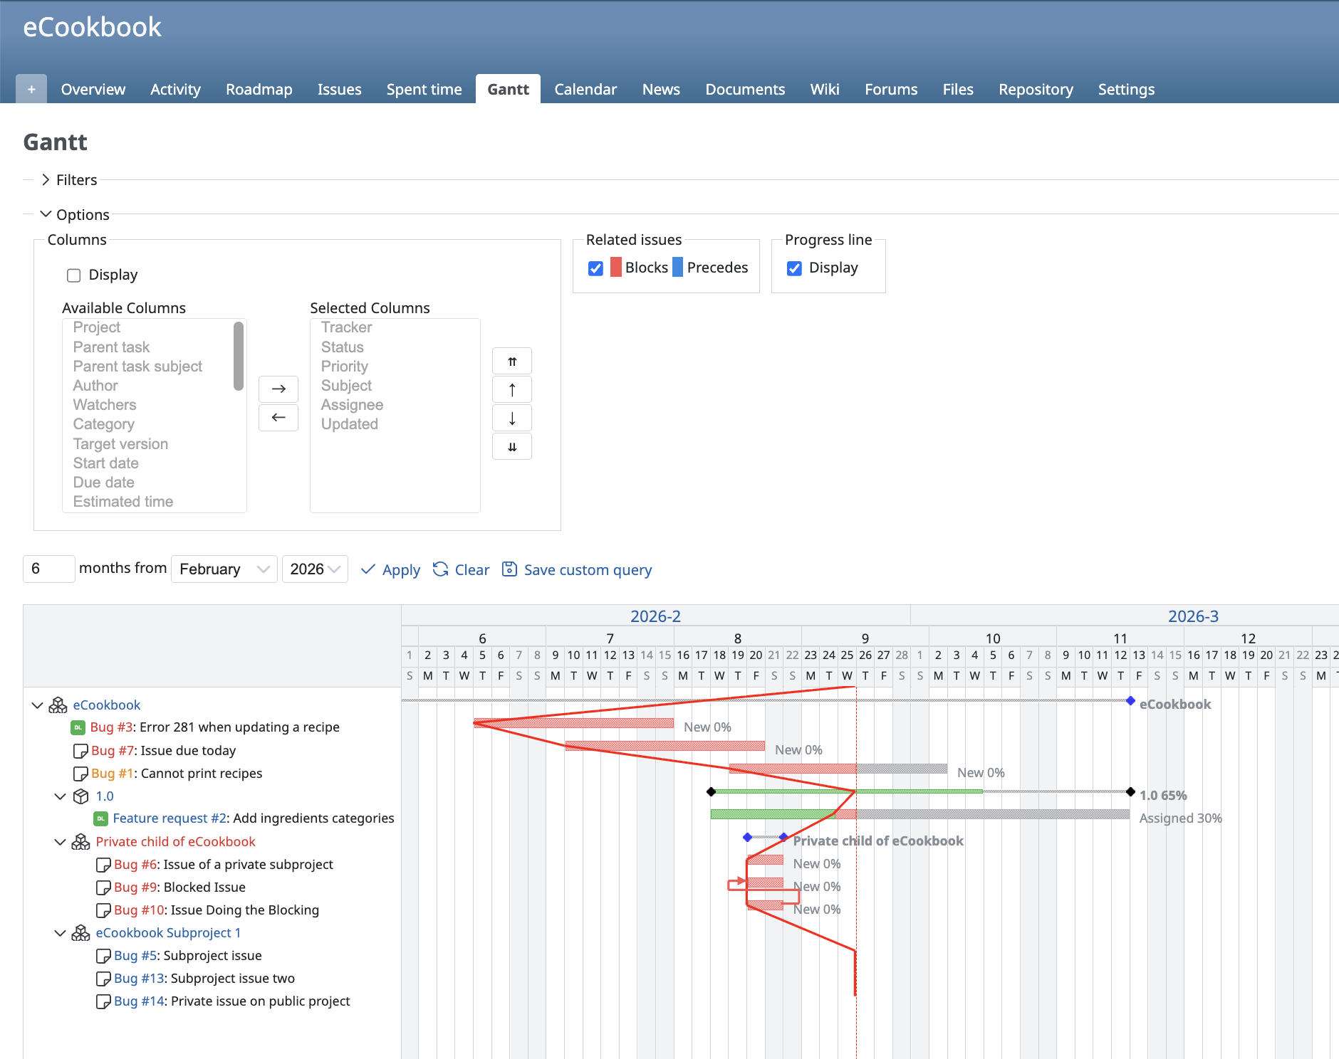Open Bug #3 issue link
This screenshot has width=1339, height=1059.
[x=112, y=727]
